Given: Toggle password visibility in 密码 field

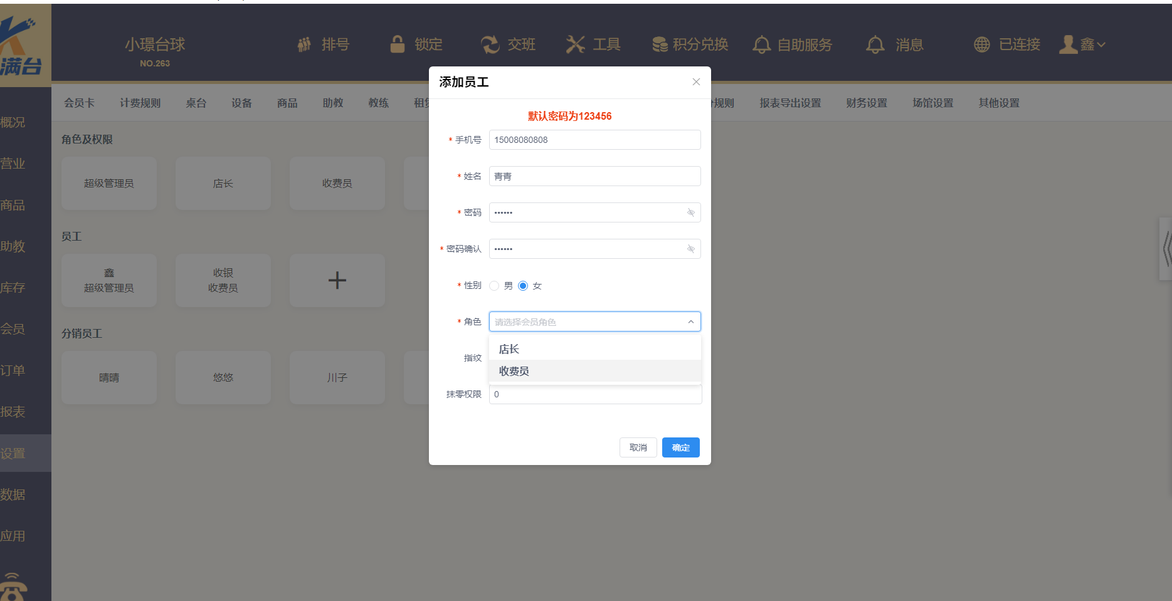Looking at the screenshot, I should (x=691, y=212).
